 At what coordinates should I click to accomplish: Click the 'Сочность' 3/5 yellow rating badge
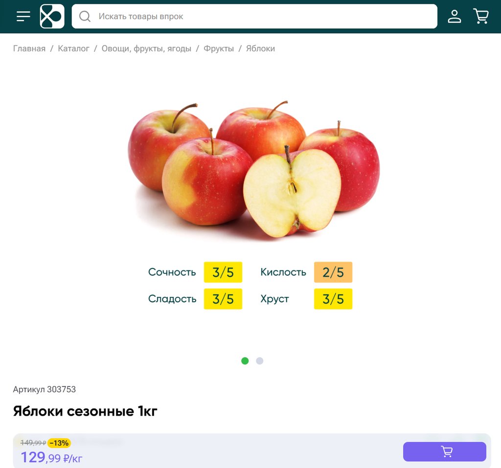coord(223,272)
